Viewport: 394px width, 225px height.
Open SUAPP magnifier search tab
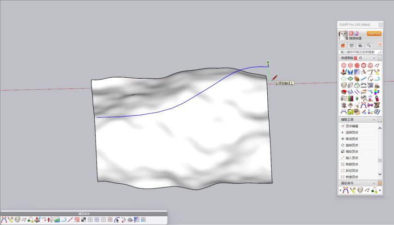pyautogui.click(x=368, y=45)
